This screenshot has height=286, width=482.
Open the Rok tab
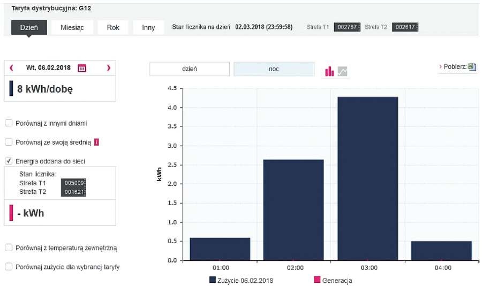113,28
